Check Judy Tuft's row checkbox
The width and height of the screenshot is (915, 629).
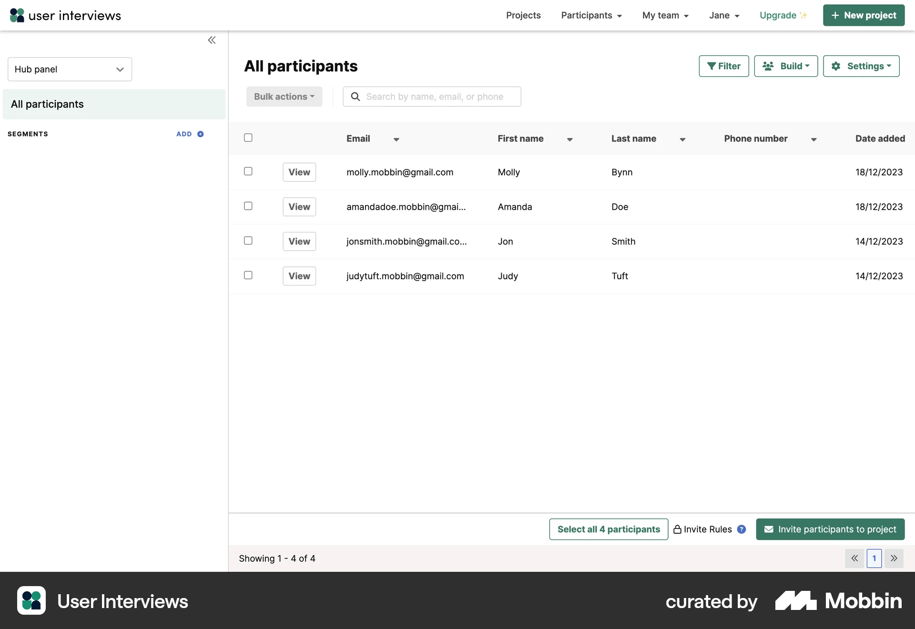[248, 275]
